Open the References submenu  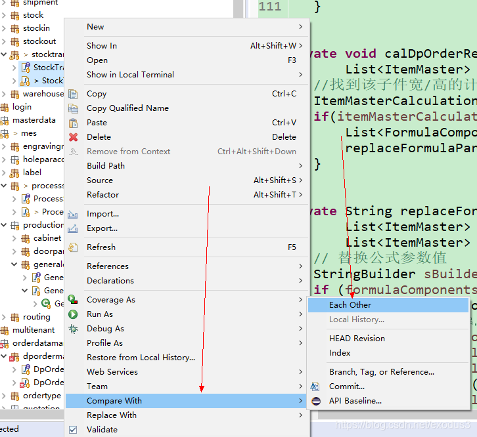point(187,266)
